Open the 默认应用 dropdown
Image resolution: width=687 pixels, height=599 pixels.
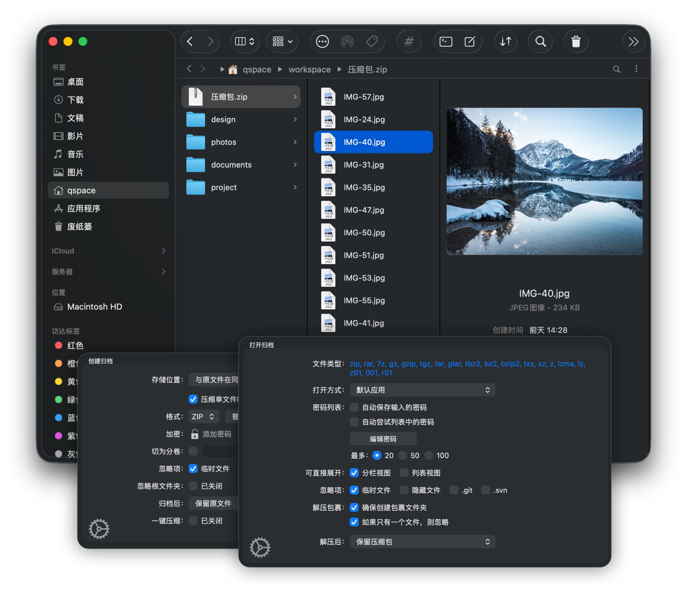click(422, 390)
